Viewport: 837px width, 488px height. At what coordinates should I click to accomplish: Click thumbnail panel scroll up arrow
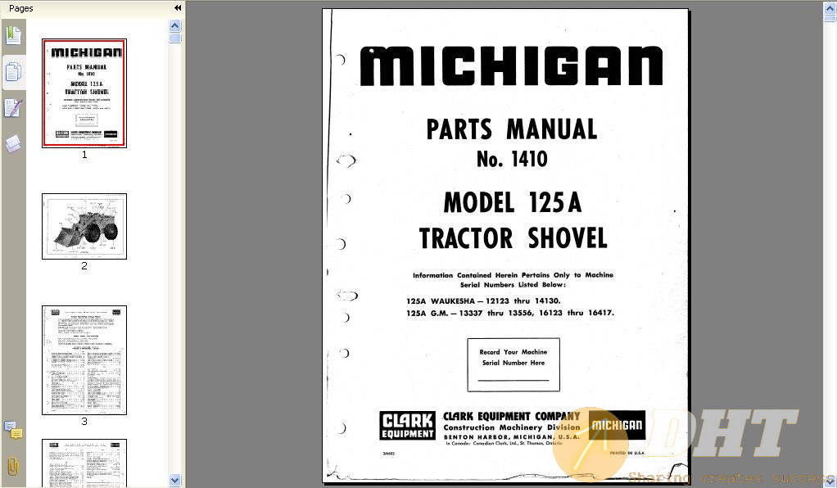[x=174, y=25]
